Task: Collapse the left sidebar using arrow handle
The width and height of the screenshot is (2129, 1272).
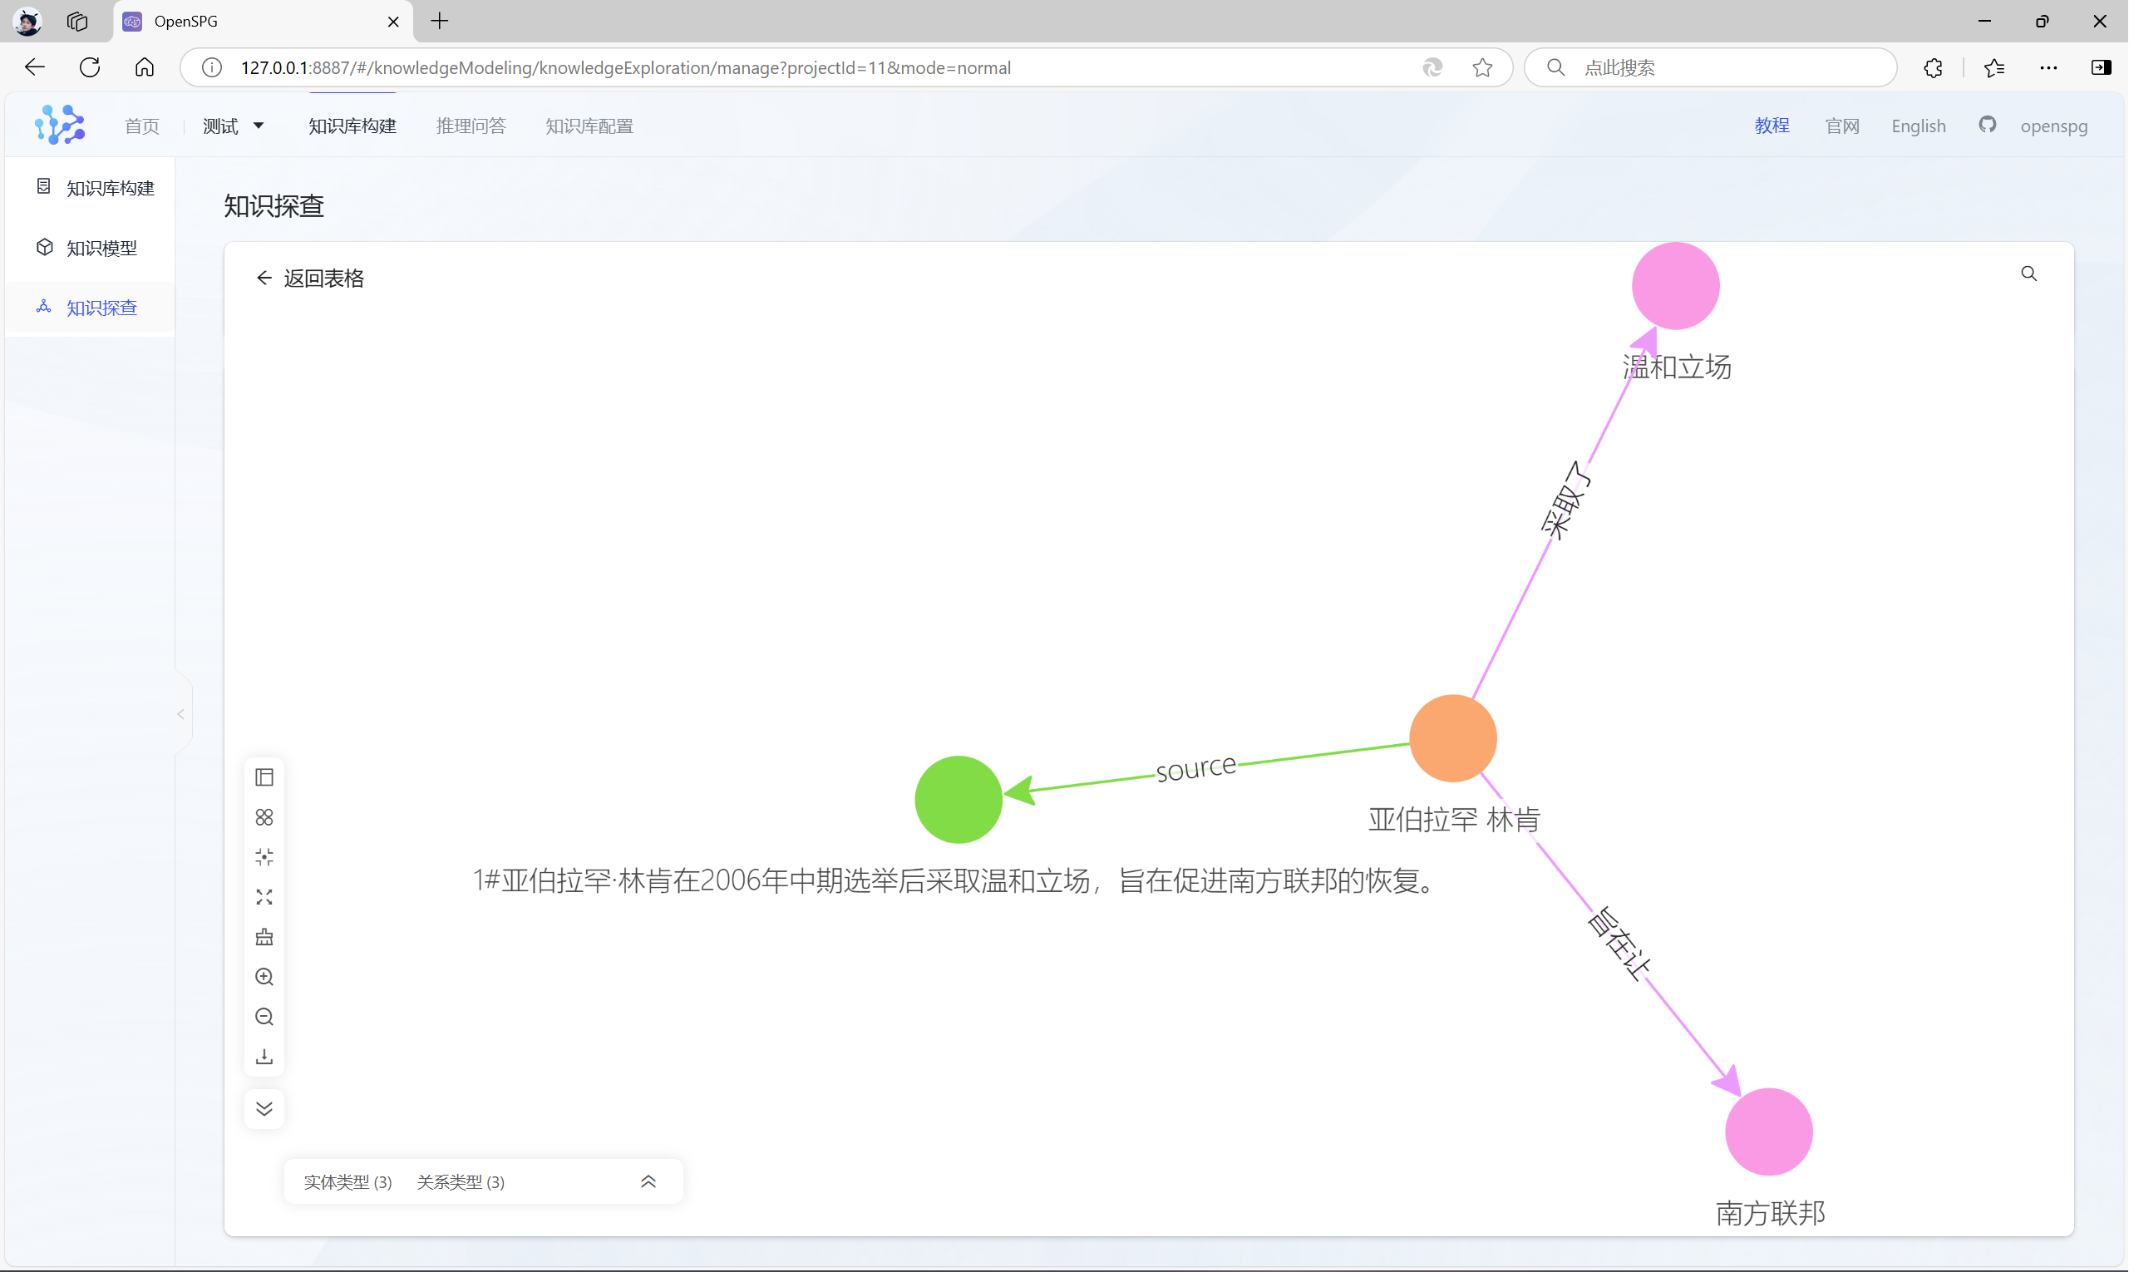Action: pos(181,714)
